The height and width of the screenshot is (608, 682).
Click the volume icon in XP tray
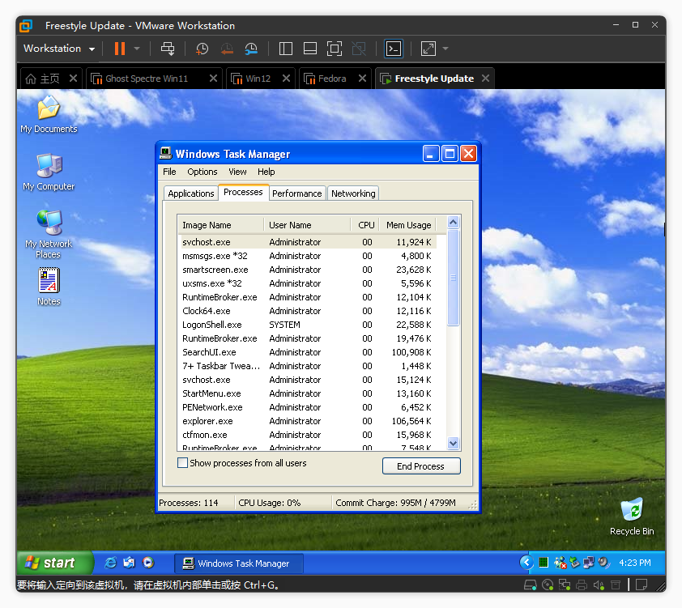tap(603, 563)
